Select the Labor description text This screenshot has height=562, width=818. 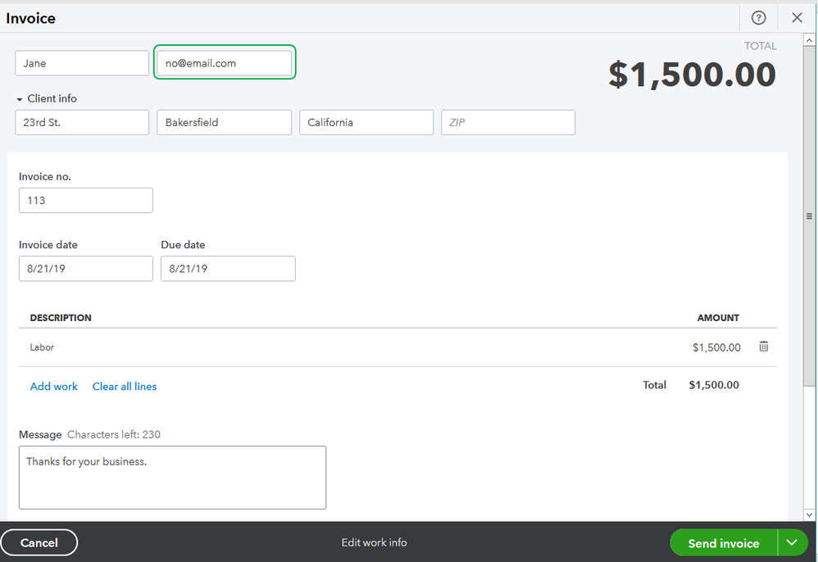[x=42, y=347]
